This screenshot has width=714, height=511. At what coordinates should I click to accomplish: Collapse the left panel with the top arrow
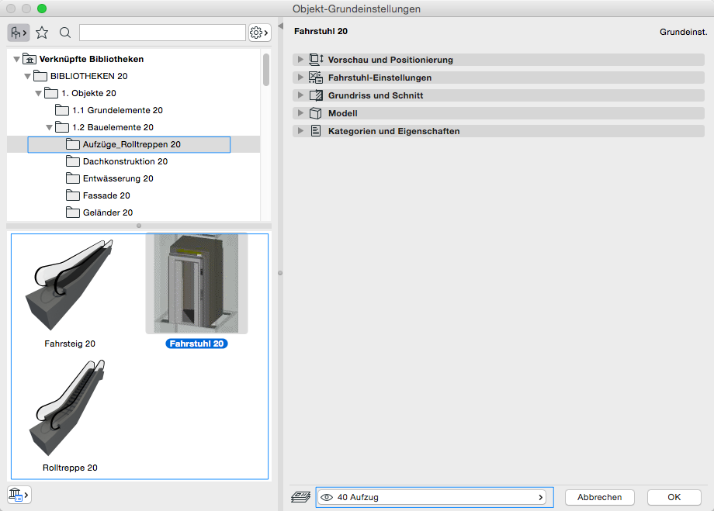(280, 27)
